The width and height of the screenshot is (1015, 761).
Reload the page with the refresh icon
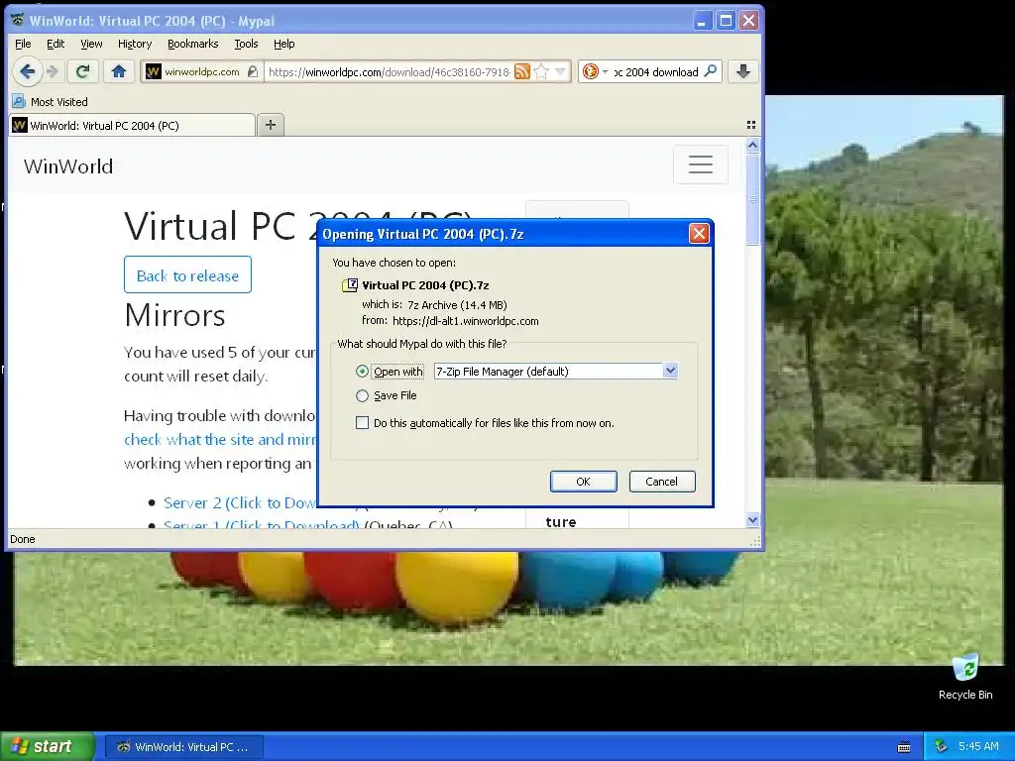coord(82,71)
